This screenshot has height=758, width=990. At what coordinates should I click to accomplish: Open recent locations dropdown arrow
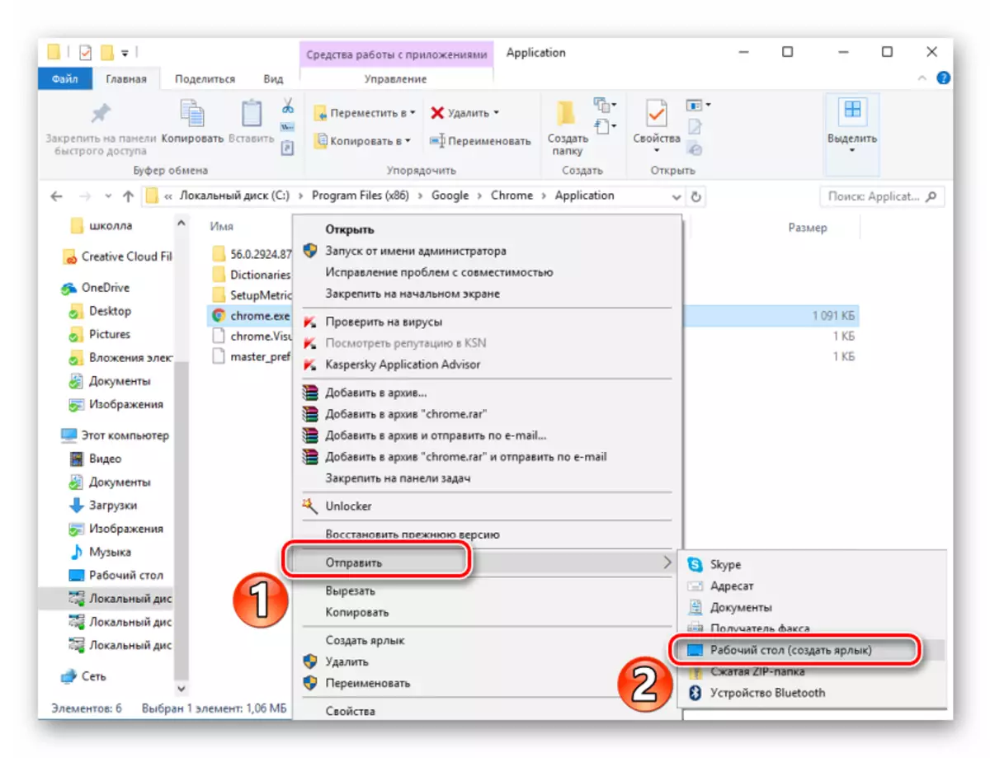pos(108,196)
